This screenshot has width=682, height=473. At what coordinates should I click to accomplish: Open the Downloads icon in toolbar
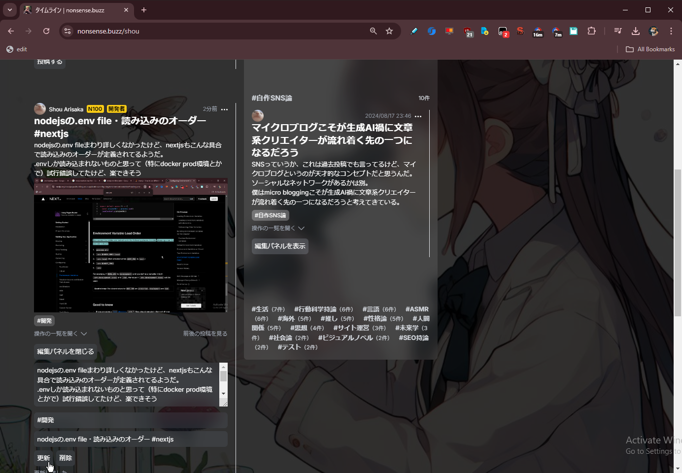coord(636,31)
